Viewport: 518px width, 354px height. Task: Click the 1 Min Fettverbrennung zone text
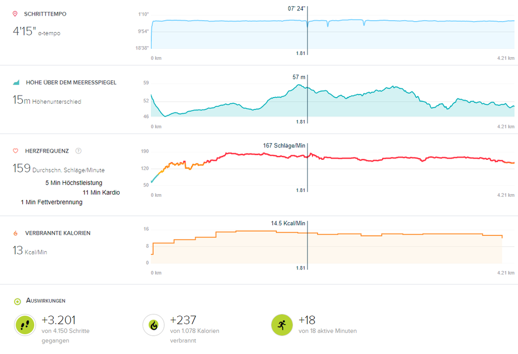tap(51, 202)
